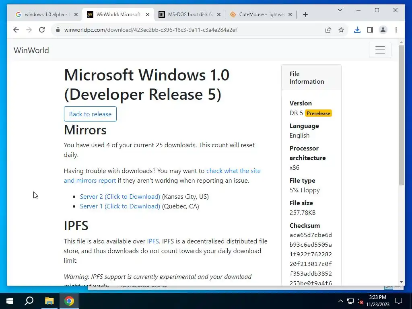Open the Chrome three-dot menu
The image size is (412, 309).
(396, 30)
